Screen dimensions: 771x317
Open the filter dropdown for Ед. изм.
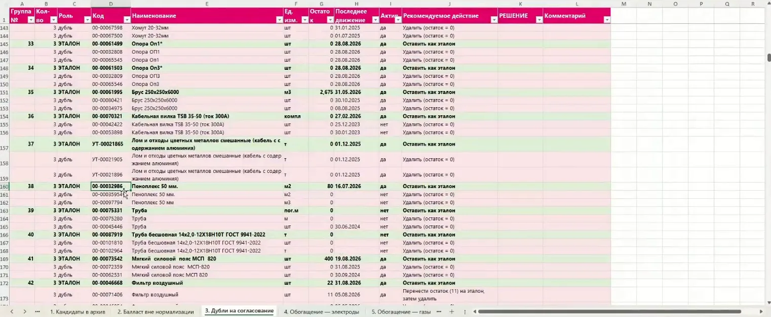click(305, 20)
